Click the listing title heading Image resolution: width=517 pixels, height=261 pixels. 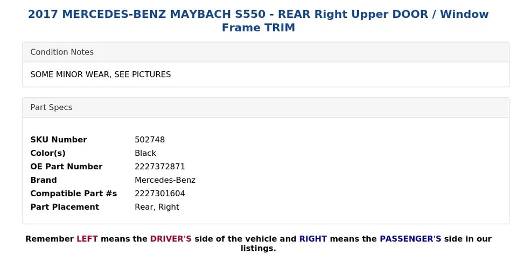point(258,21)
